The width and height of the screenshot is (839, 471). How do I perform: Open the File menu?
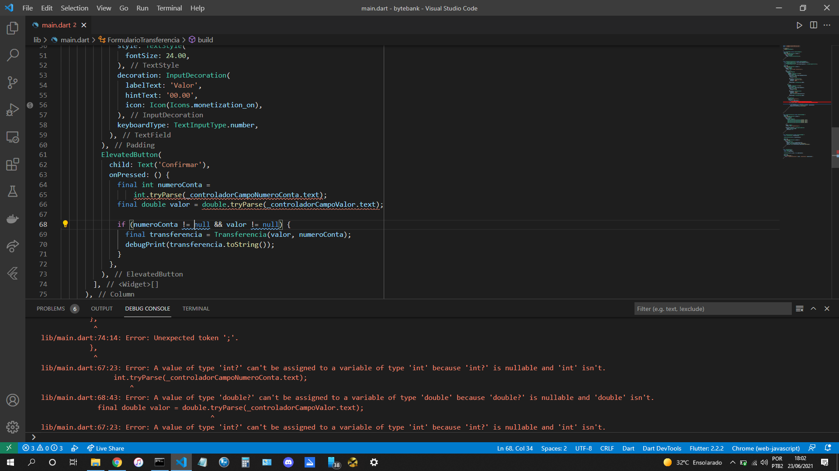(x=28, y=8)
